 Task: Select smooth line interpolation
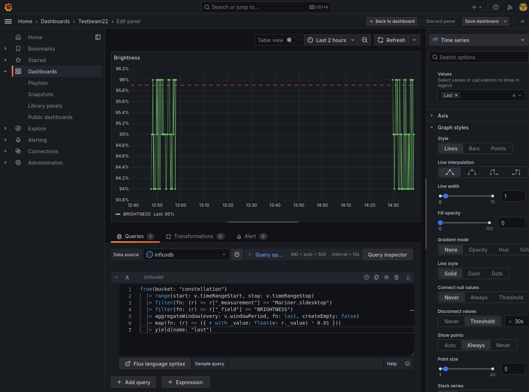coord(472,172)
